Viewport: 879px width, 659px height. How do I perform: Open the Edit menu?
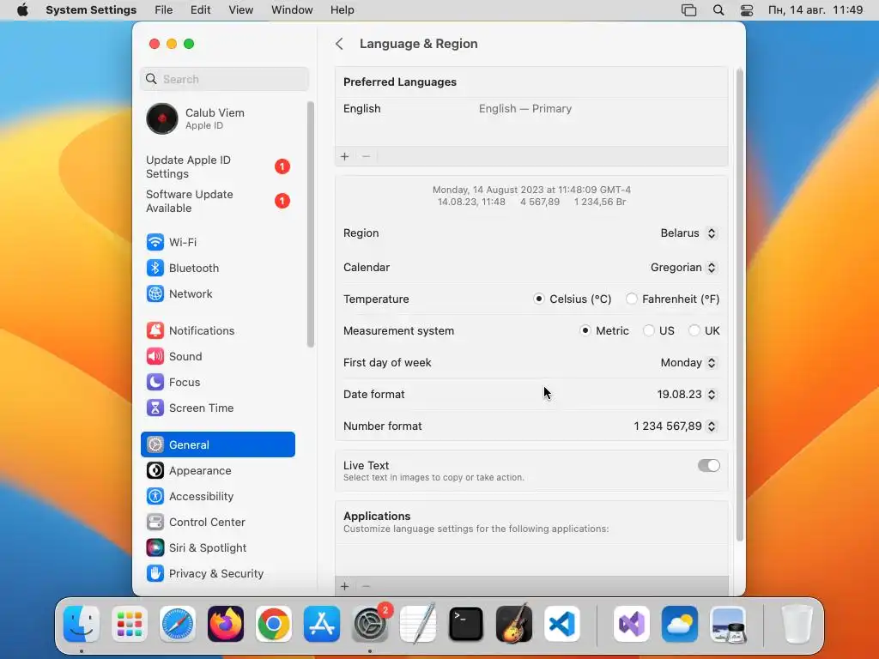tap(200, 10)
